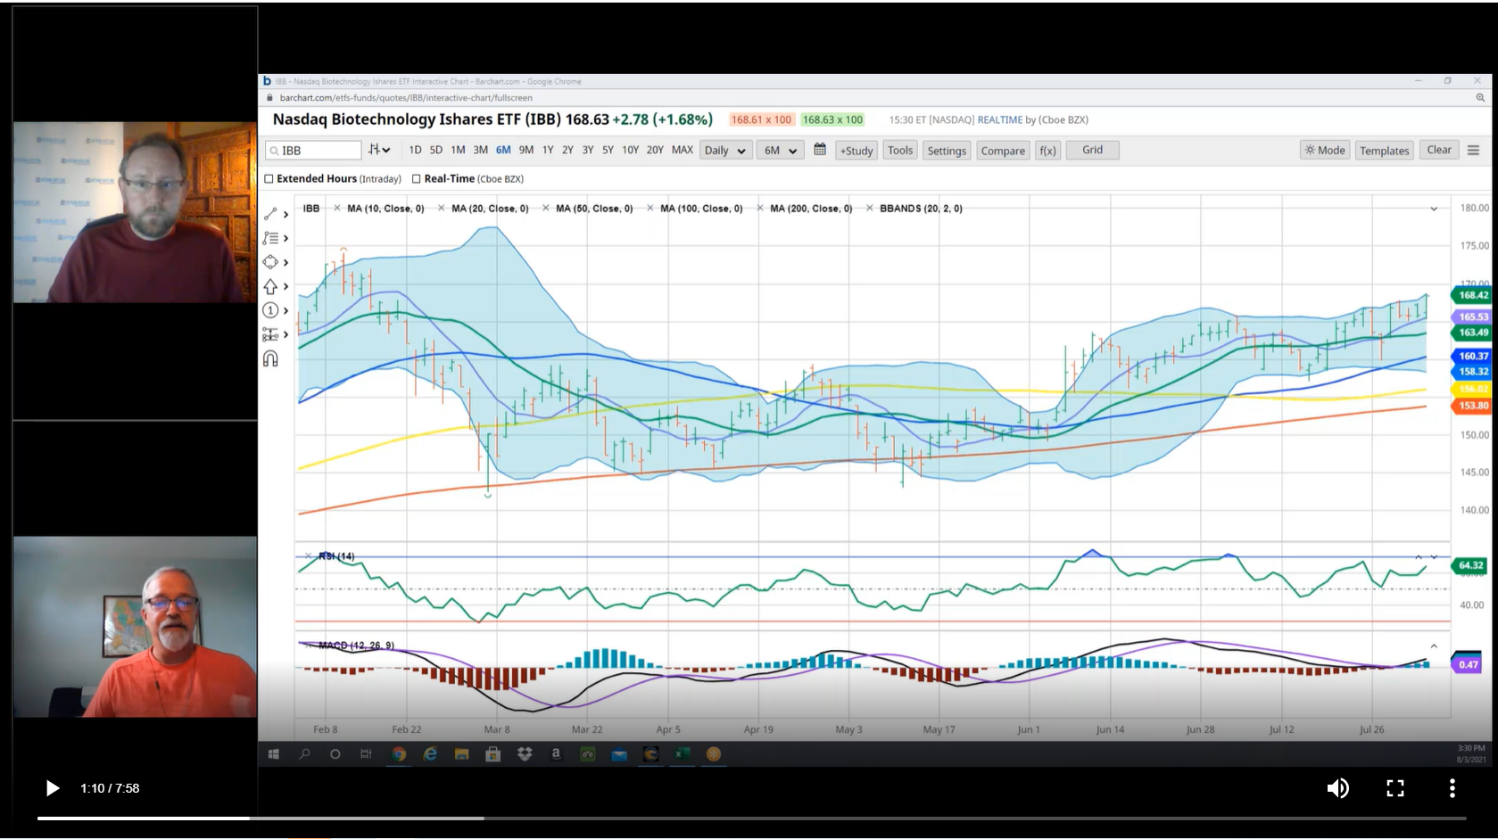Remove the MA (200, Close, 0) study

coord(760,208)
